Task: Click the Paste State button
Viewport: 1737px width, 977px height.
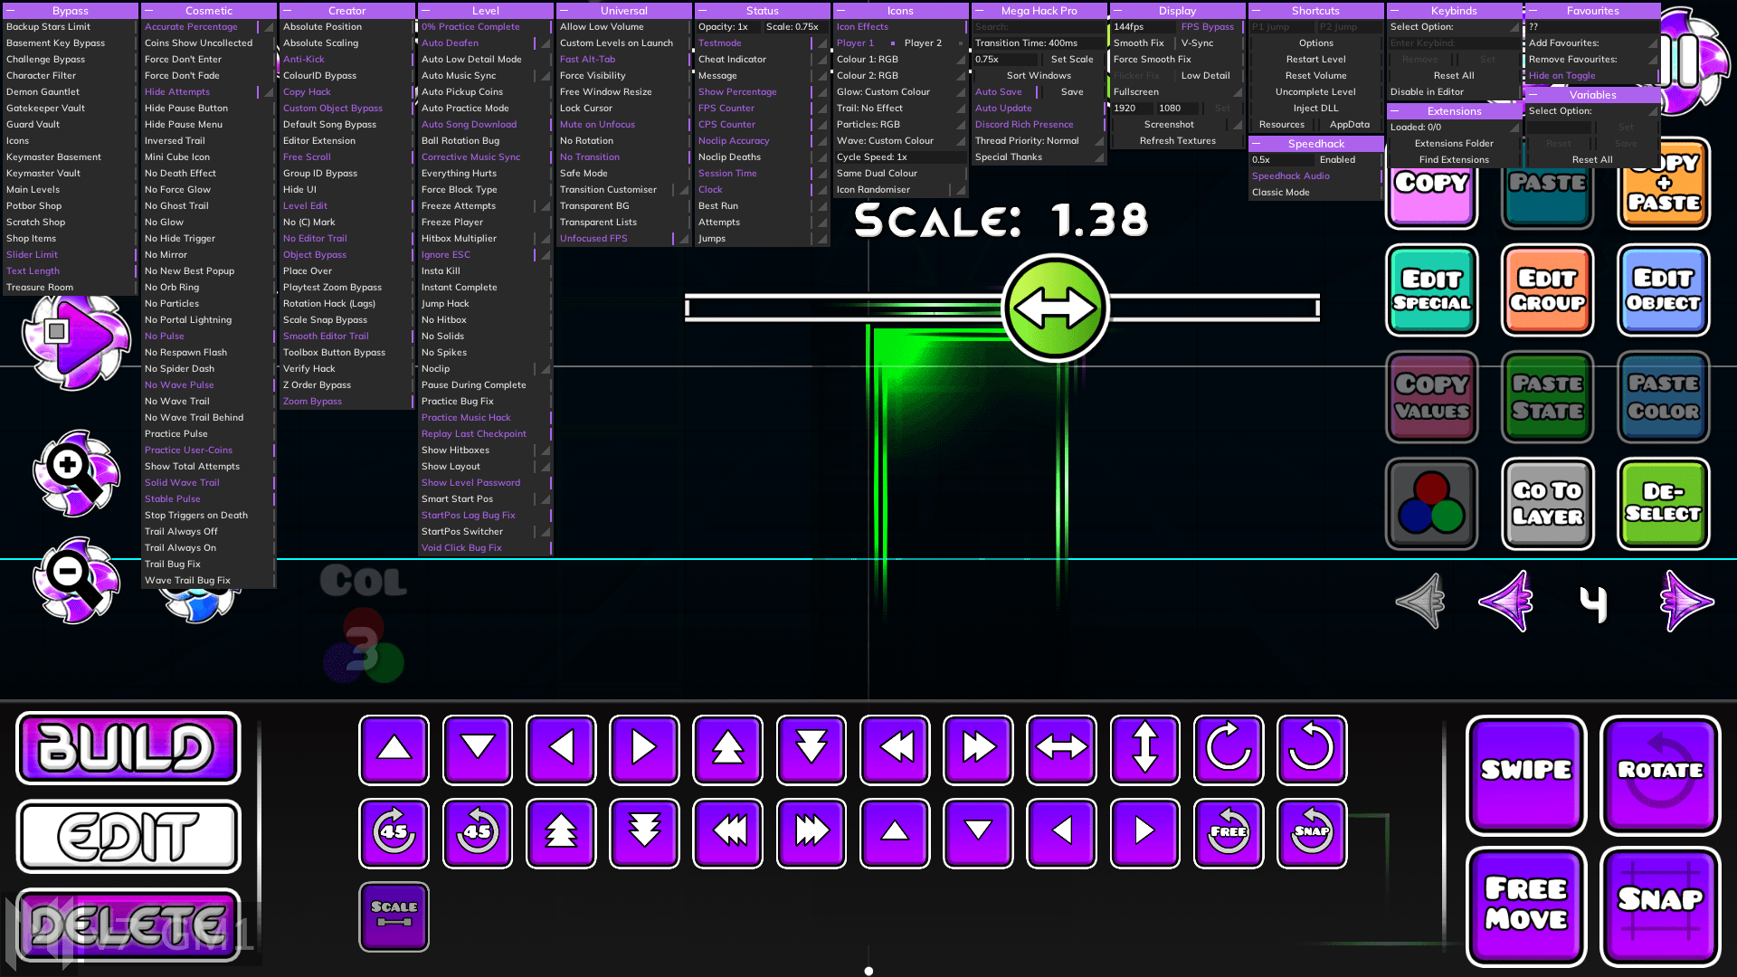Action: [1546, 398]
